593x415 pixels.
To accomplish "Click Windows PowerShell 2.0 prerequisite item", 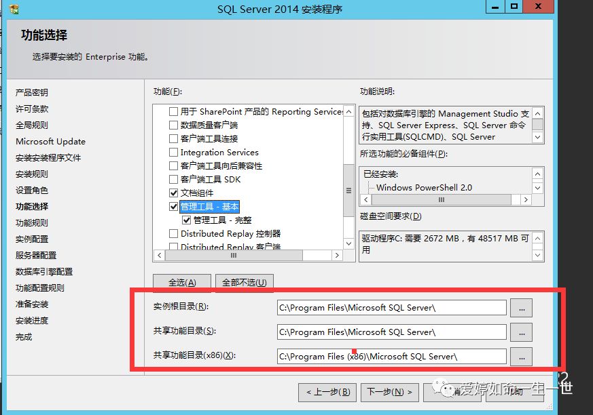I will click(424, 187).
